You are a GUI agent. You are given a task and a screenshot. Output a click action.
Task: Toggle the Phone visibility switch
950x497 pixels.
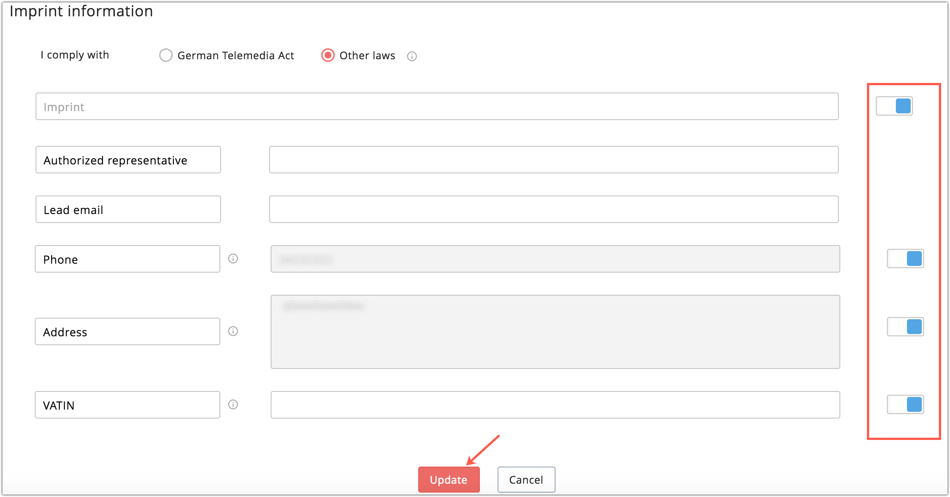tap(905, 258)
